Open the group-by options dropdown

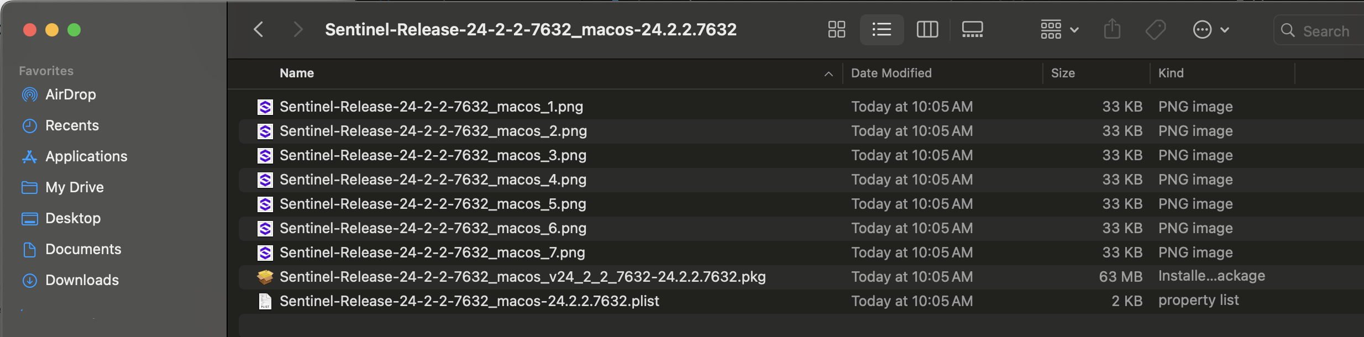pos(1059,30)
